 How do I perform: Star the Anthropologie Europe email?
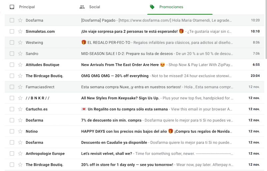coord(20,154)
